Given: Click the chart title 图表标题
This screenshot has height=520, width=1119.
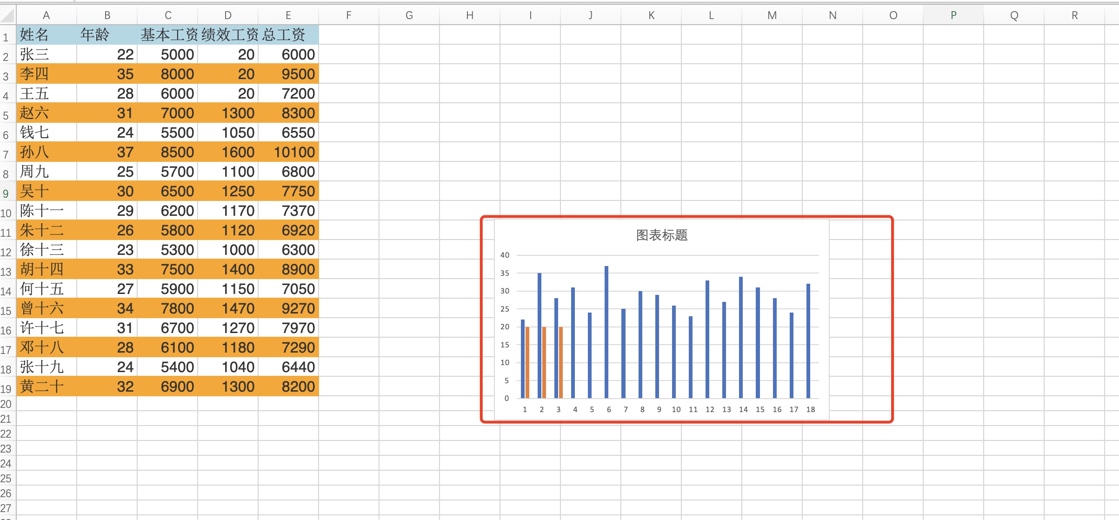Looking at the screenshot, I should [661, 235].
